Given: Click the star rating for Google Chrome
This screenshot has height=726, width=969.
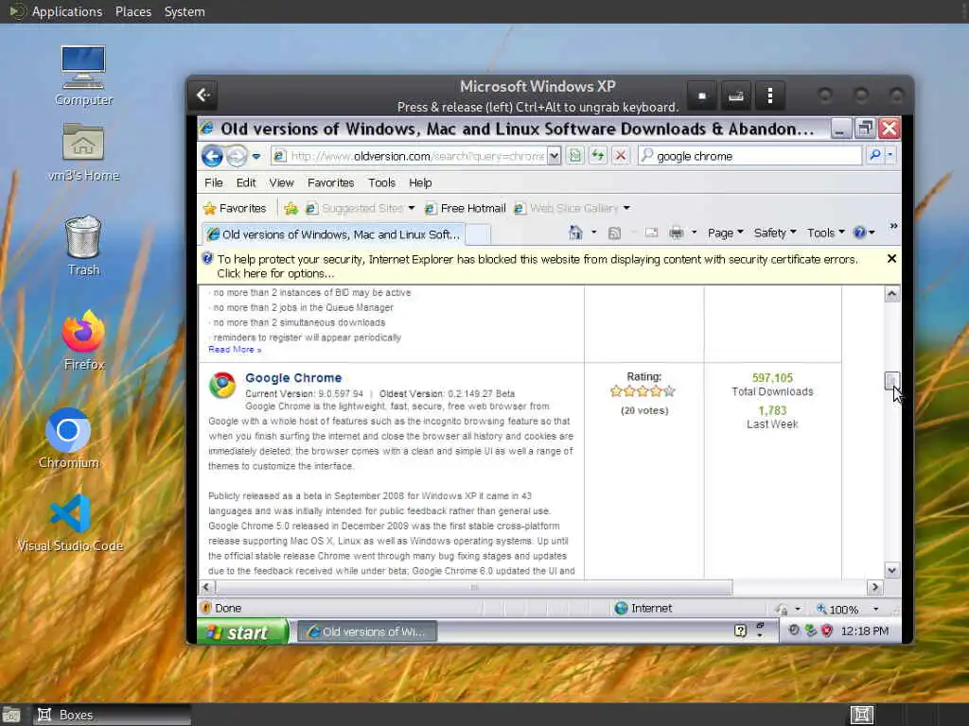Looking at the screenshot, I should point(643,390).
